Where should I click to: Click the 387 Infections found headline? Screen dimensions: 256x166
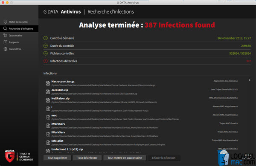180,25
